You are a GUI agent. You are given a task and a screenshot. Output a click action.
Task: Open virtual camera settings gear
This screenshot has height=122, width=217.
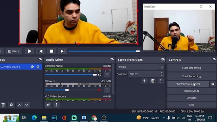tap(213, 84)
